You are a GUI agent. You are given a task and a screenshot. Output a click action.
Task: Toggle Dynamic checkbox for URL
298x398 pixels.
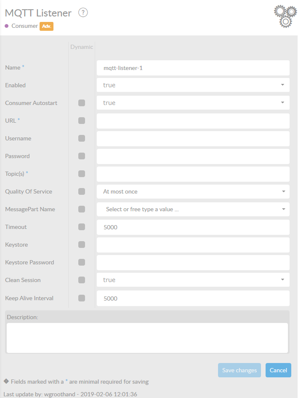[x=82, y=121]
